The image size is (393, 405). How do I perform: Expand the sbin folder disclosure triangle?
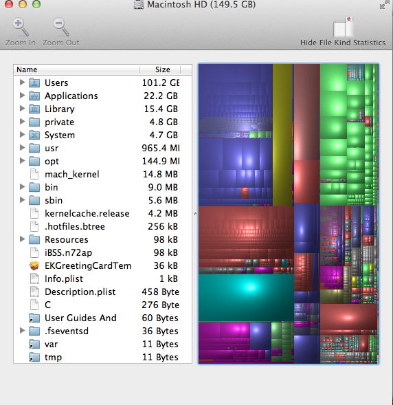23,199
